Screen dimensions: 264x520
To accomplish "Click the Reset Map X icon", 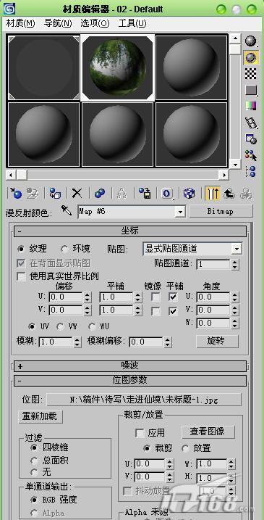I will tap(77, 193).
